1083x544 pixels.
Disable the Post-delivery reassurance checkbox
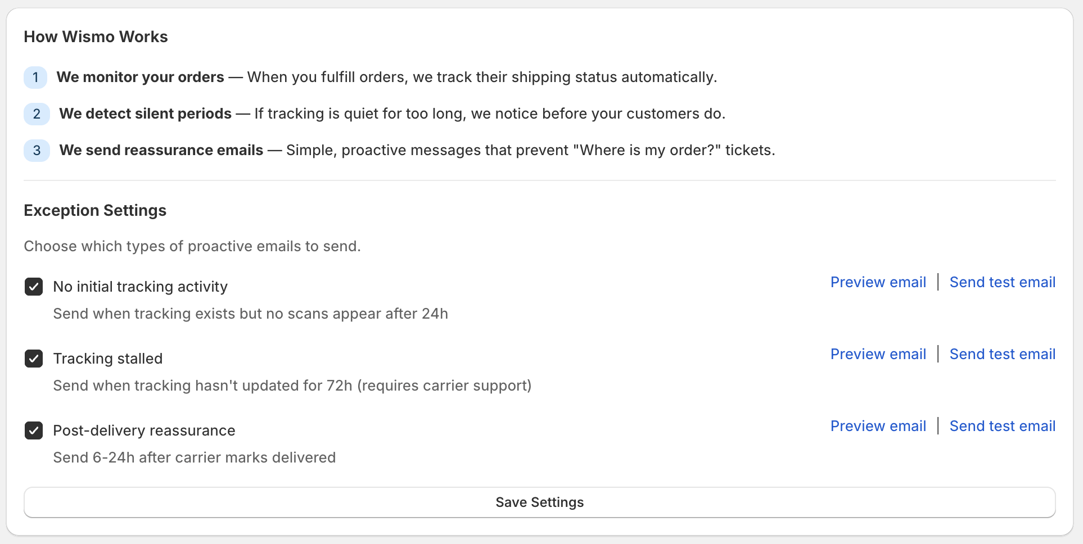(34, 430)
